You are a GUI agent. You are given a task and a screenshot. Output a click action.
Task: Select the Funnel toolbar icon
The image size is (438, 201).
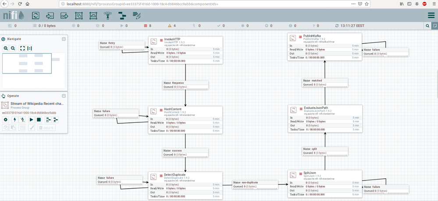[x=108, y=16]
